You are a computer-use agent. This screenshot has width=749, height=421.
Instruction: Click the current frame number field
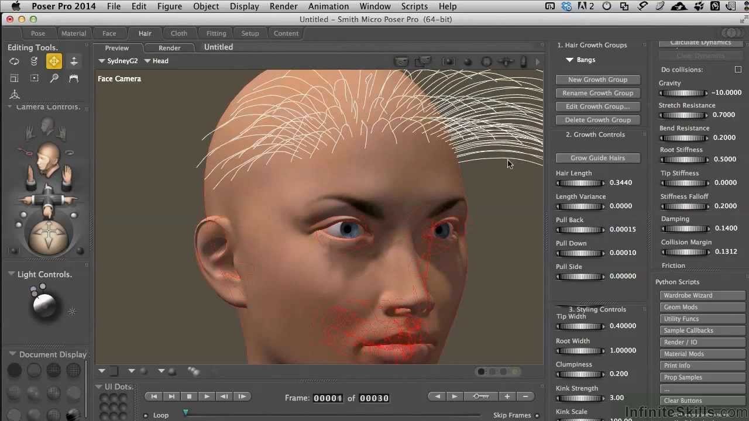coord(328,398)
